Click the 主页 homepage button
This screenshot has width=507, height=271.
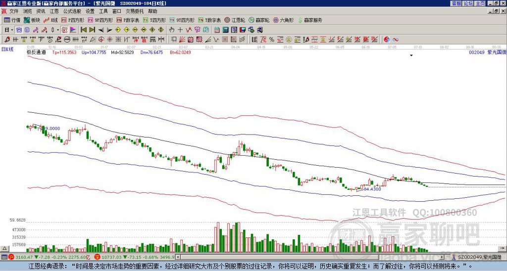tap(480, 3)
